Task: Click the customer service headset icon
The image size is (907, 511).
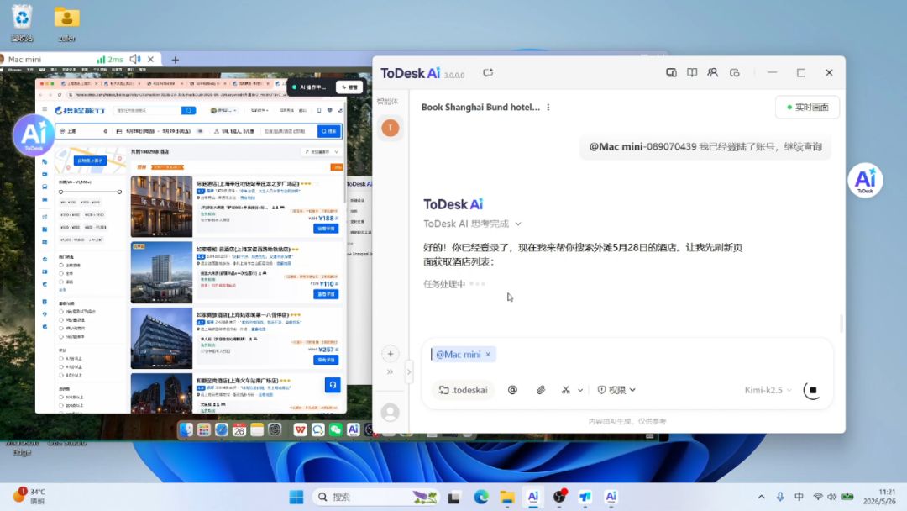Action: (x=333, y=385)
